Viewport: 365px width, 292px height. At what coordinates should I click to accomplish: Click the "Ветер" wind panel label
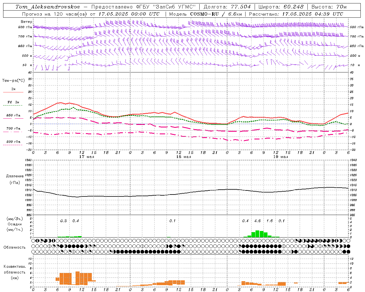pyautogui.click(x=27, y=22)
